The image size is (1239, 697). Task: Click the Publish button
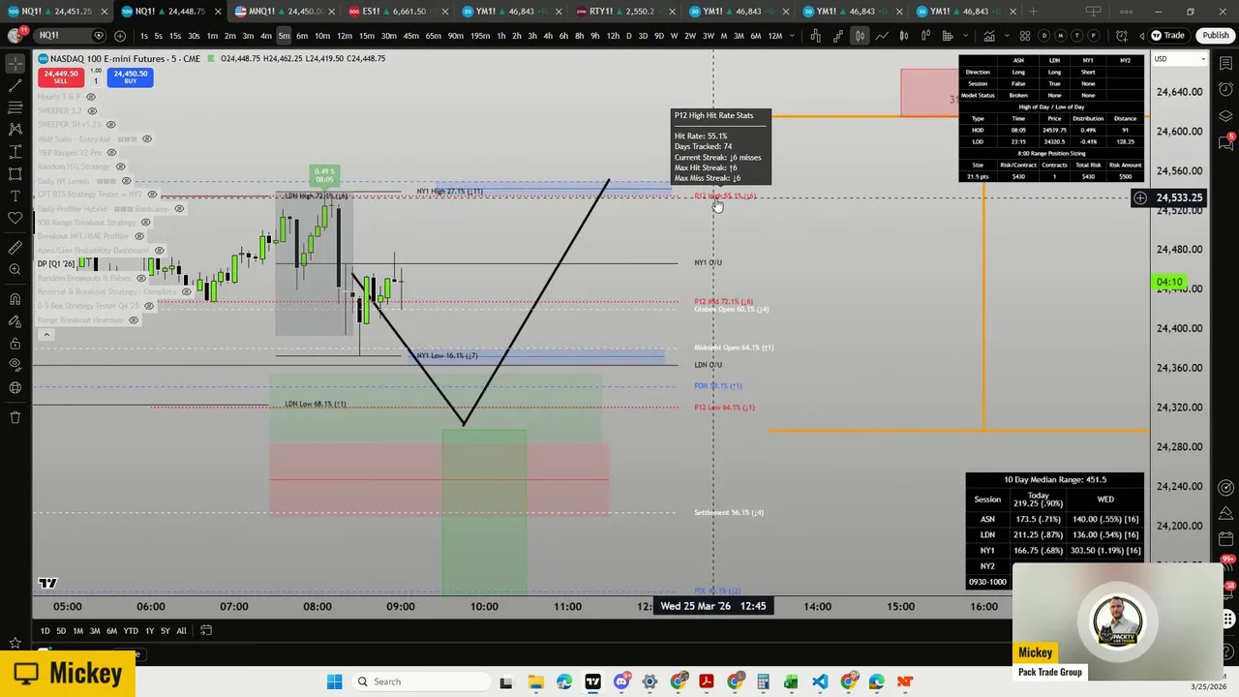click(x=1216, y=36)
